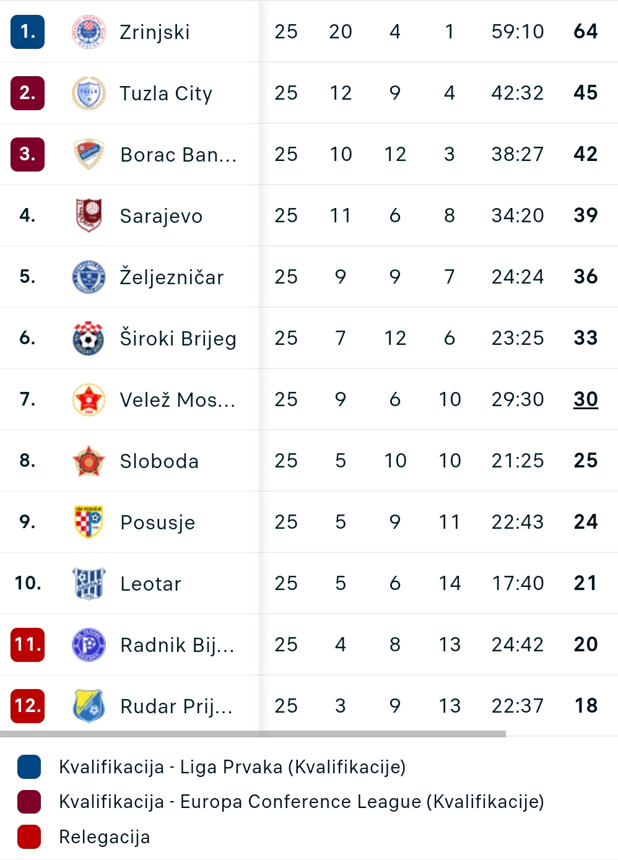The width and height of the screenshot is (618, 860).
Task: Click the maroon position 2 badge
Action: tap(27, 93)
